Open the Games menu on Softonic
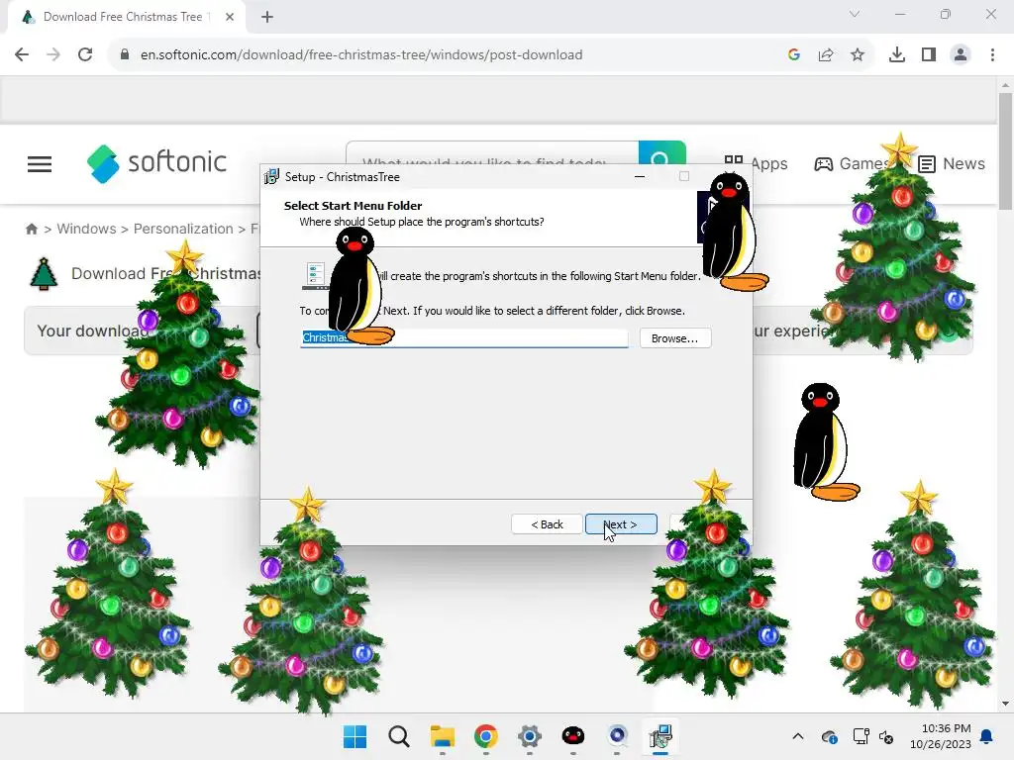This screenshot has width=1014, height=760. 851,163
